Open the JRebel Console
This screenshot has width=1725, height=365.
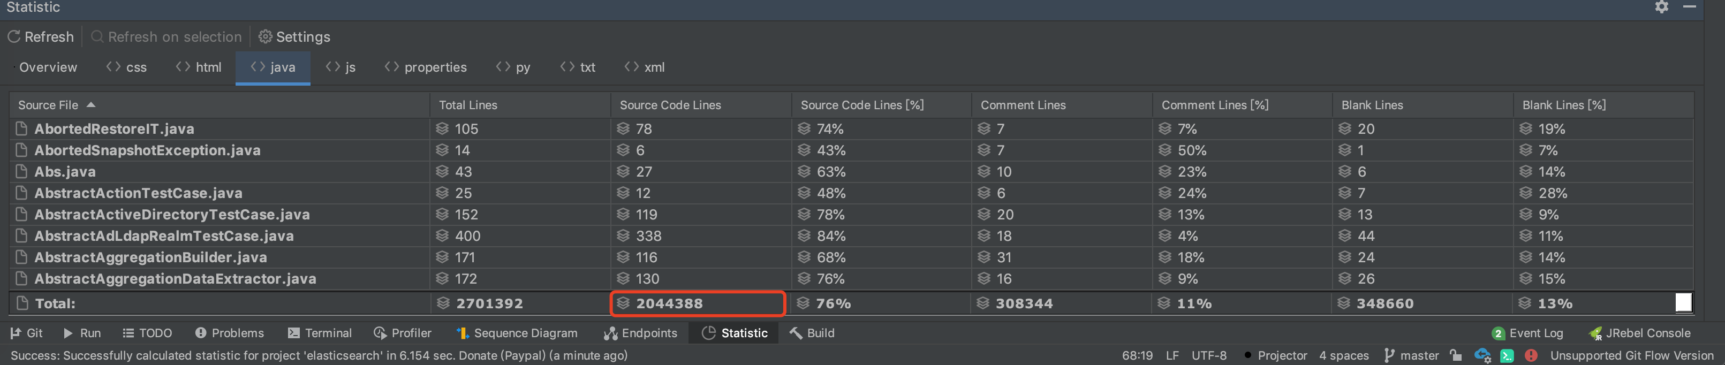coord(1640,333)
